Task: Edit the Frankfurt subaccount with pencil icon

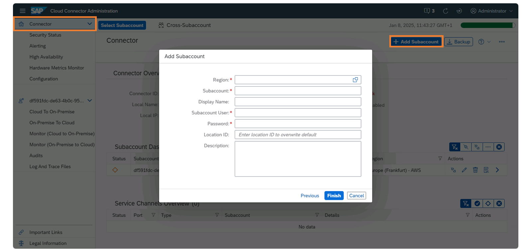Action: (x=464, y=170)
